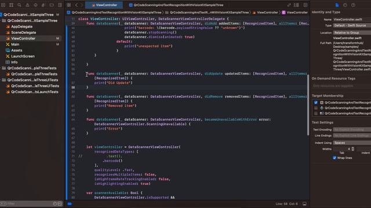Go forward with the right arrow

pyautogui.click(x=82, y=5)
